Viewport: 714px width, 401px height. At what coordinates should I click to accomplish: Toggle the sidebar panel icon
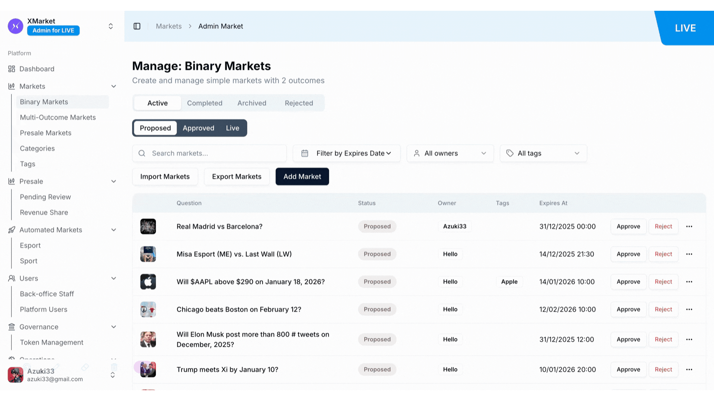pyautogui.click(x=137, y=26)
